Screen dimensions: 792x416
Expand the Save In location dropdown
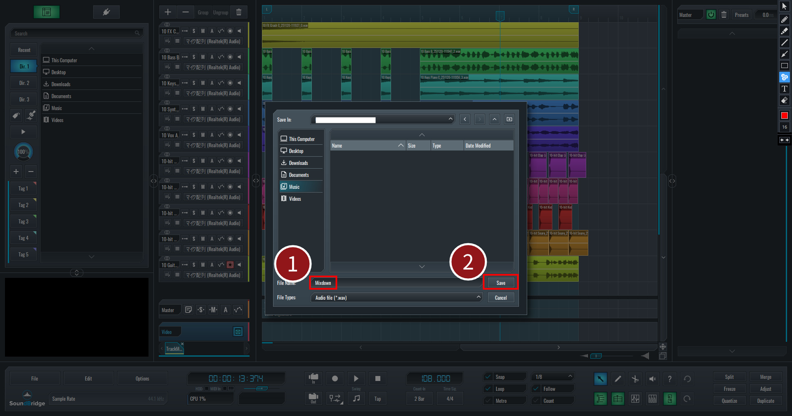450,120
